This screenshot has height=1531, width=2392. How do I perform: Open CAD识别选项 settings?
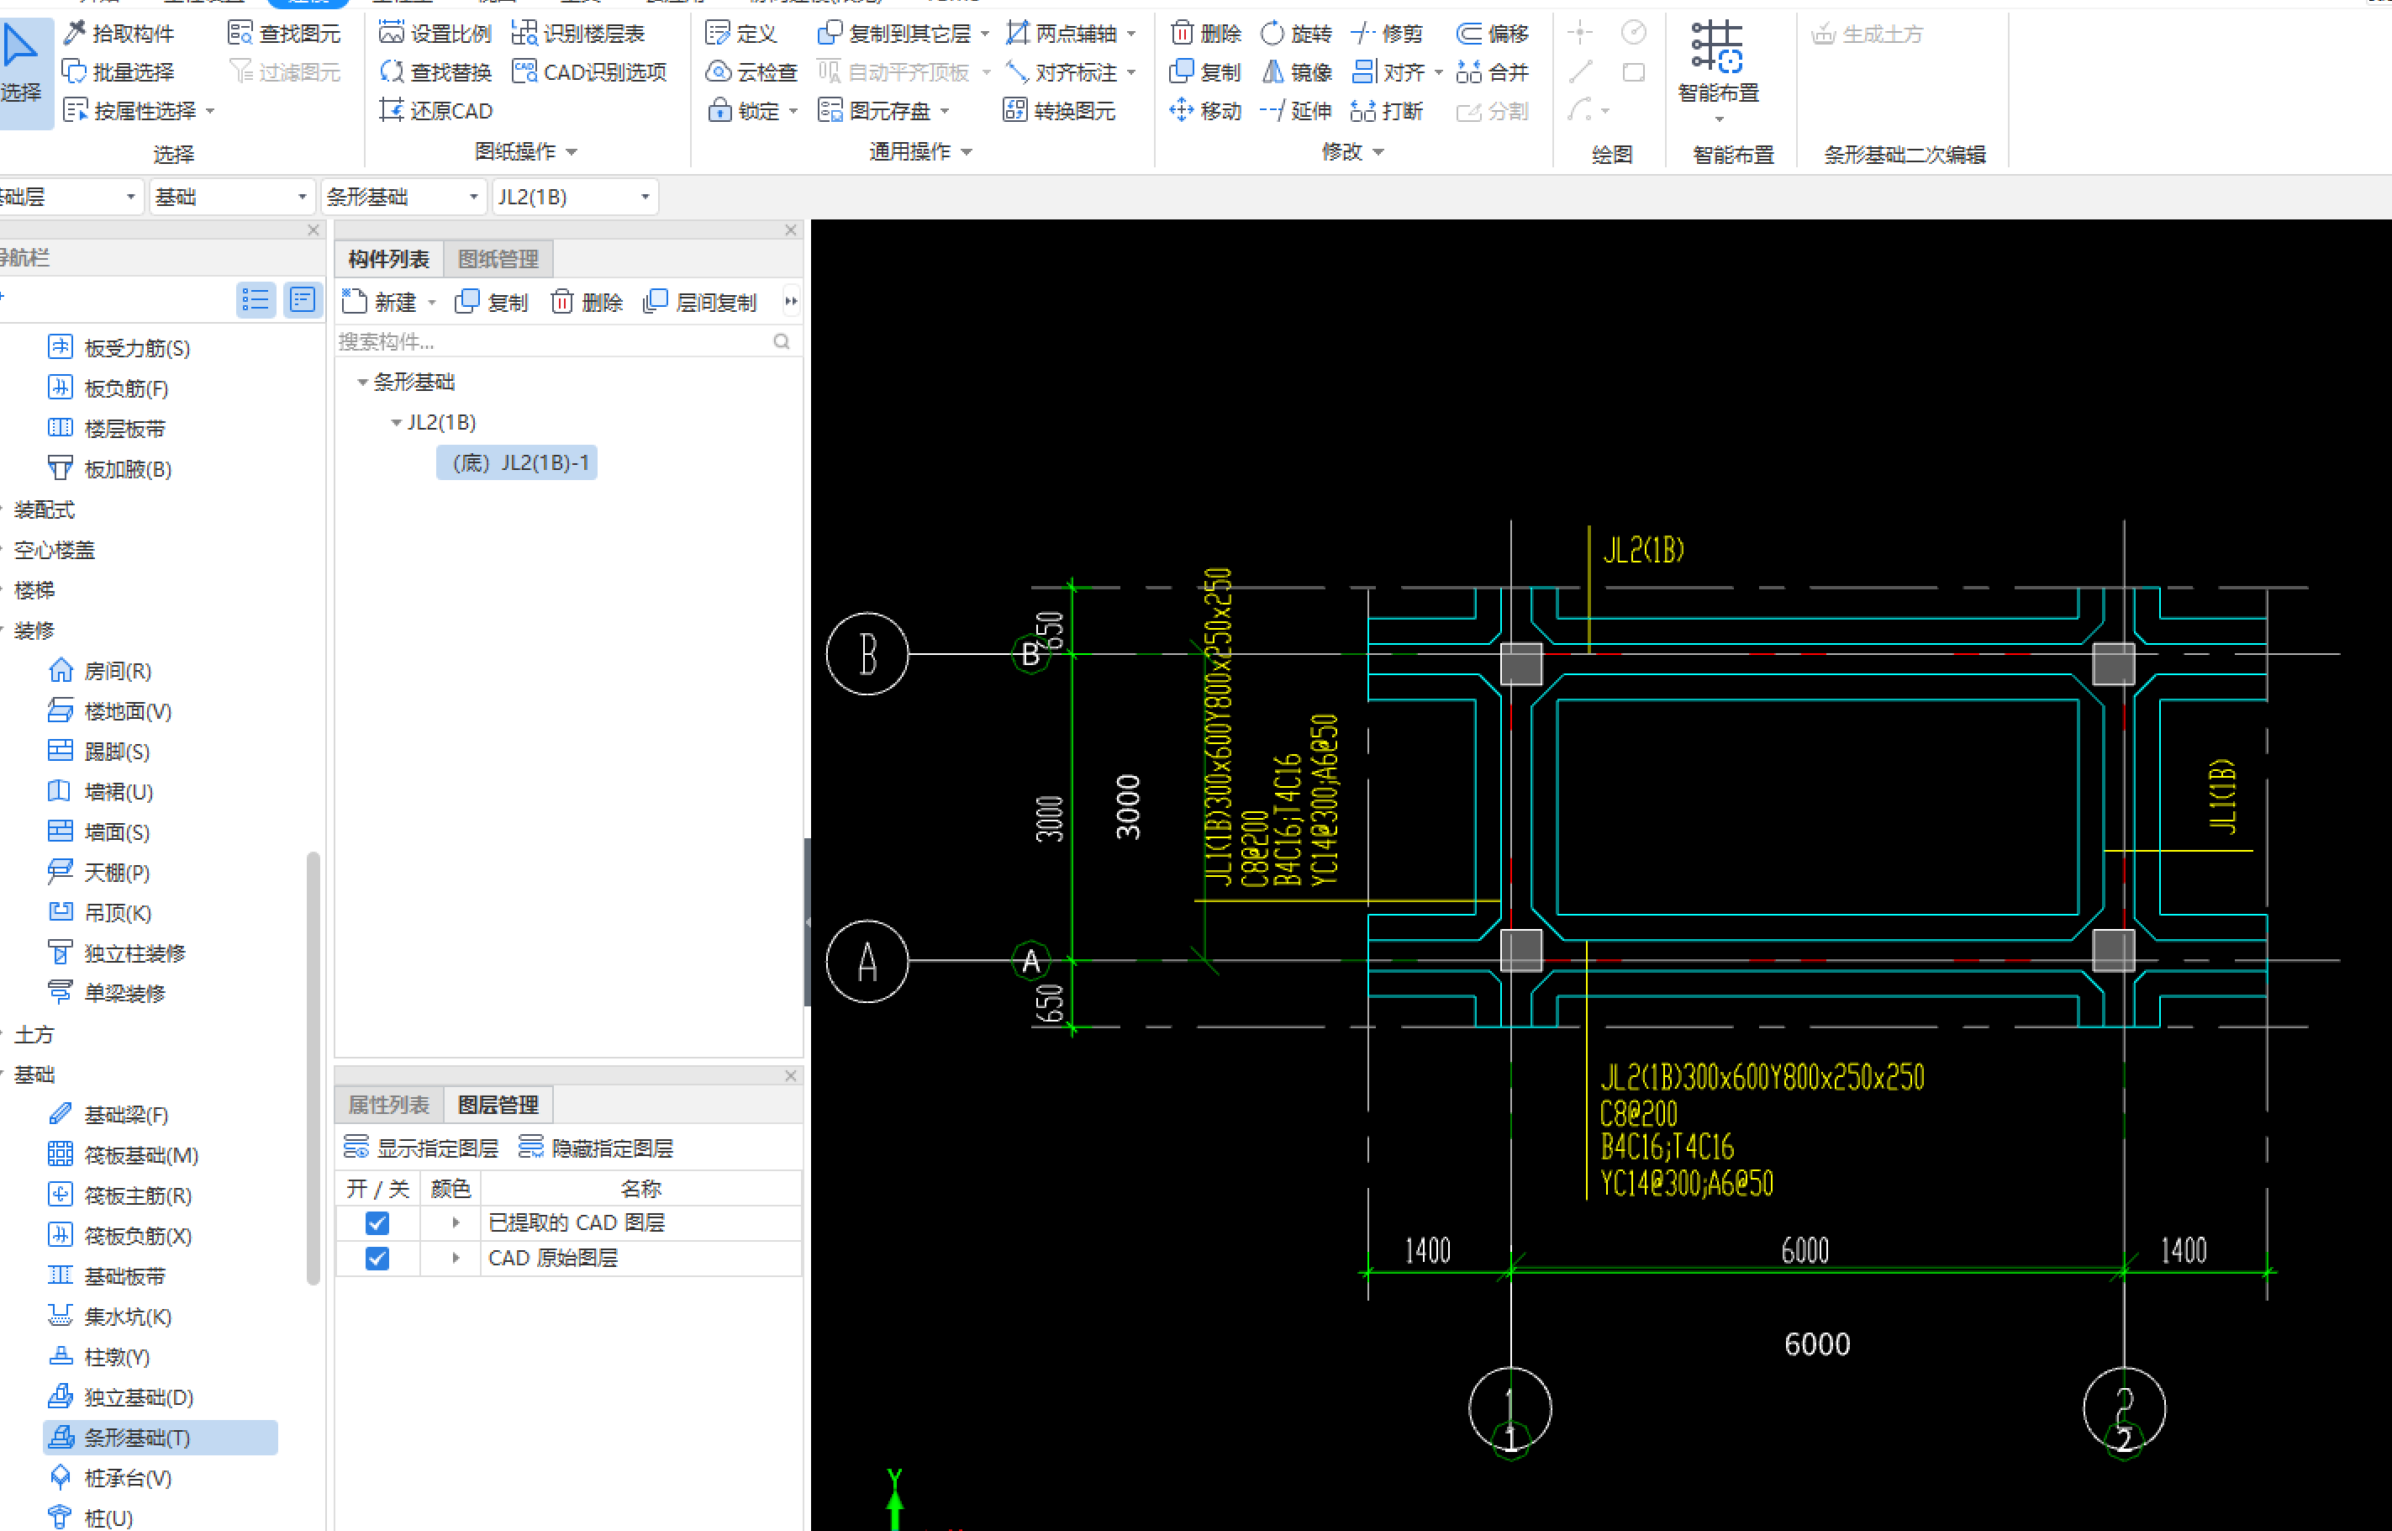point(589,71)
